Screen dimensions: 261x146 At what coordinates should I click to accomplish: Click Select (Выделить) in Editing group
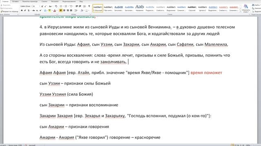coord(257,11)
